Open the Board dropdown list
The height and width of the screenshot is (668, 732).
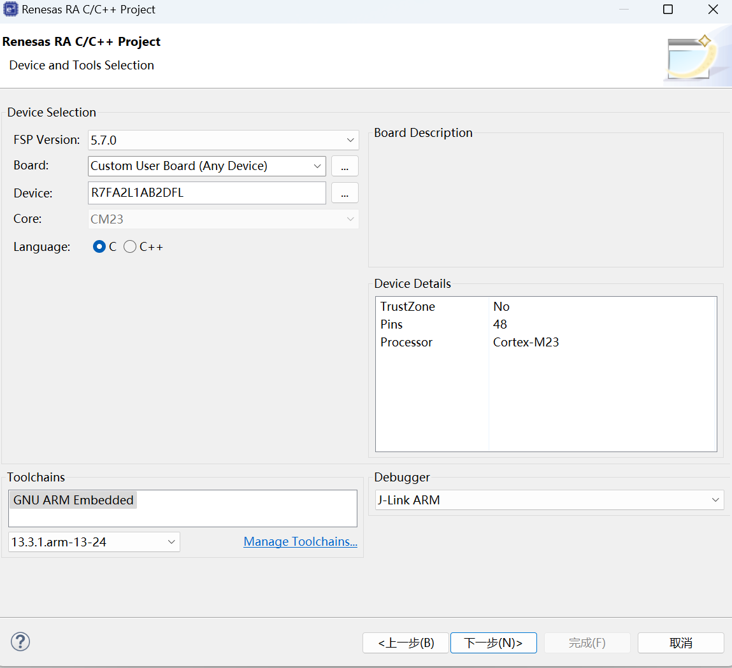(x=207, y=166)
